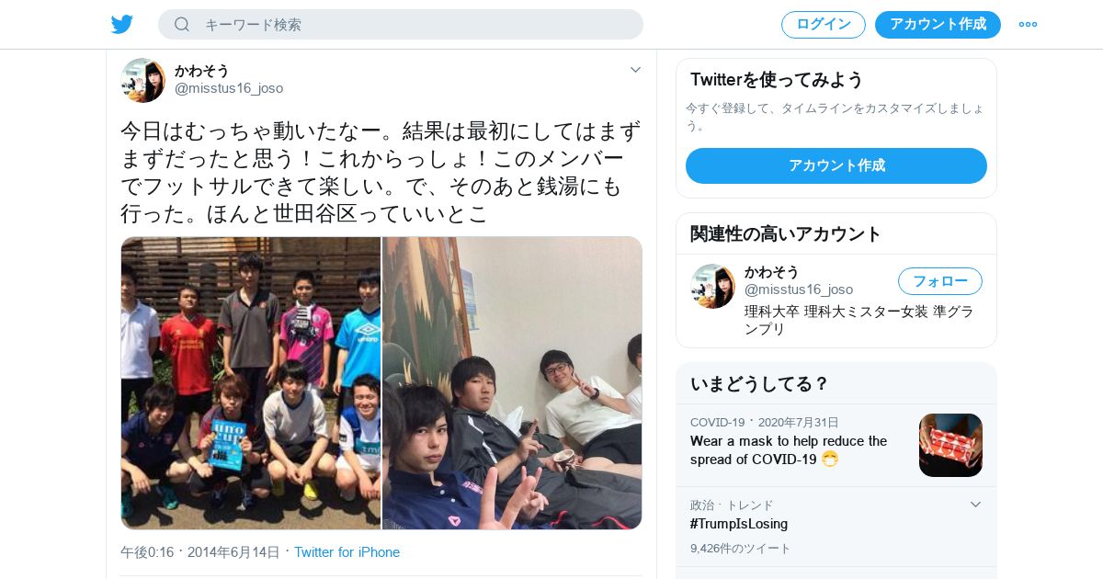Open the #TrumpIsLosing trend

[739, 524]
